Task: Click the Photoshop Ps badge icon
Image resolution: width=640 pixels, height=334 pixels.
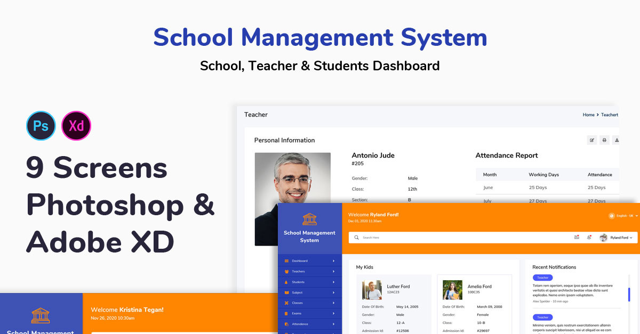Action: tap(41, 126)
